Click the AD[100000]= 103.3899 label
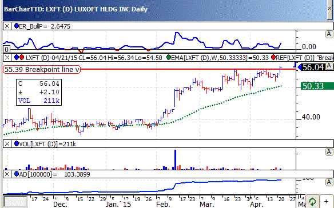The width and height of the screenshot is (334, 208). point(54,174)
